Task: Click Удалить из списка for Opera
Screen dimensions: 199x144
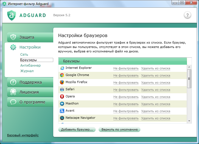Action: point(156,97)
